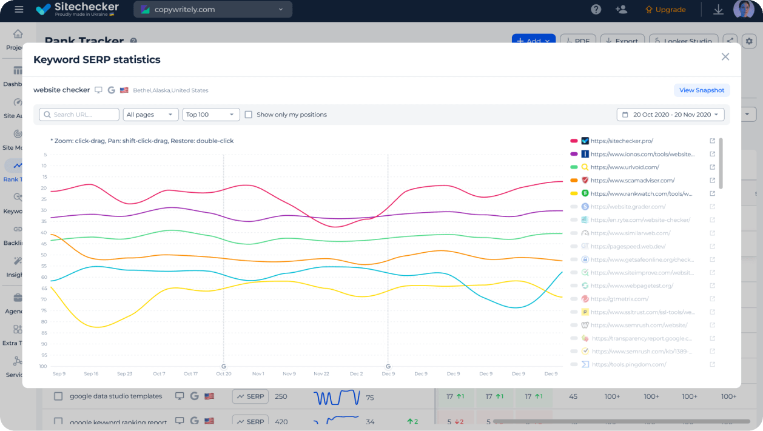The width and height of the screenshot is (763, 431).
Task: Show website.grader.com series via its gray pill
Action: [574, 207]
